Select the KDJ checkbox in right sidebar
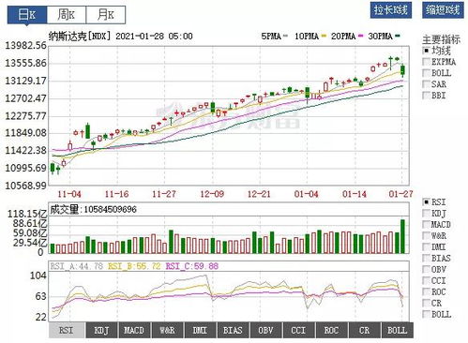The height and width of the screenshot is (343, 468). tap(426, 214)
